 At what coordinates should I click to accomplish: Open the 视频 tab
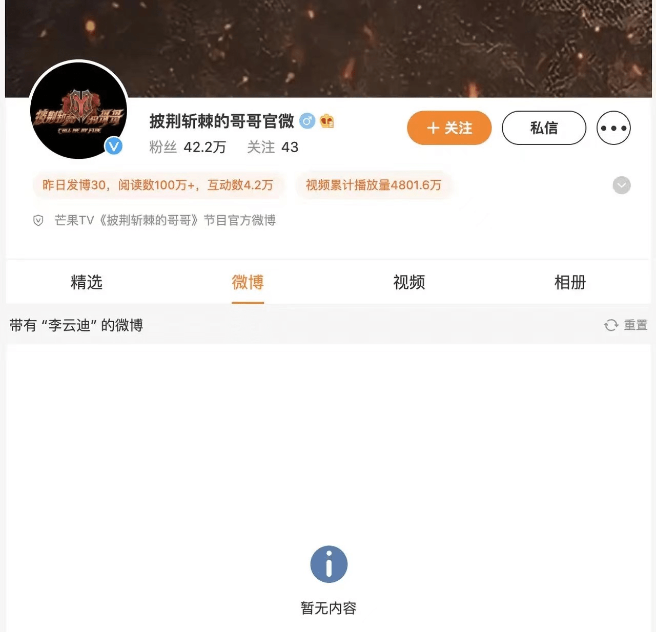tap(409, 282)
